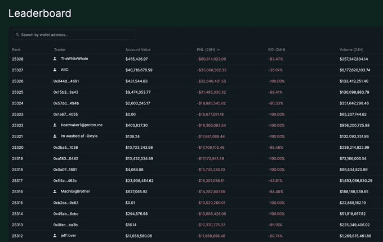Viewport: 383px width, 242px height.
Task: Select the avatar icon beside beatmaker1@proton.me
Action: coord(55,125)
